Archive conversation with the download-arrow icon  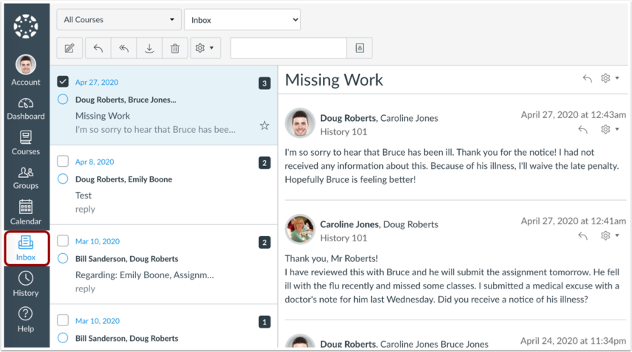(149, 48)
